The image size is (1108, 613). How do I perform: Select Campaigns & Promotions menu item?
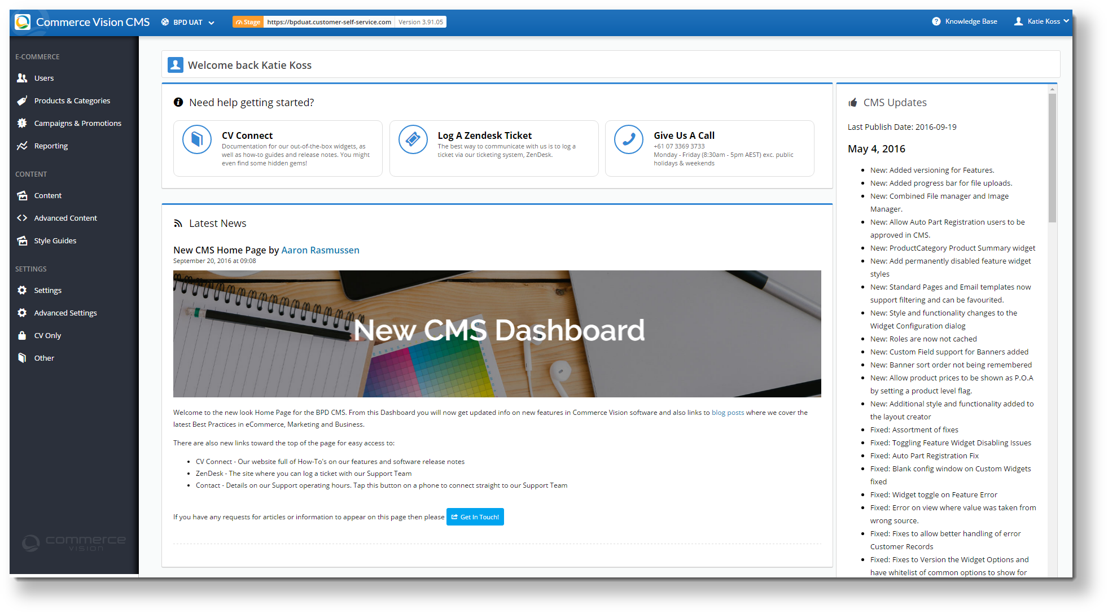pyautogui.click(x=78, y=123)
